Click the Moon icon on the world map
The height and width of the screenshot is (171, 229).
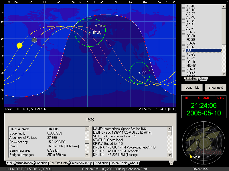(34, 40)
